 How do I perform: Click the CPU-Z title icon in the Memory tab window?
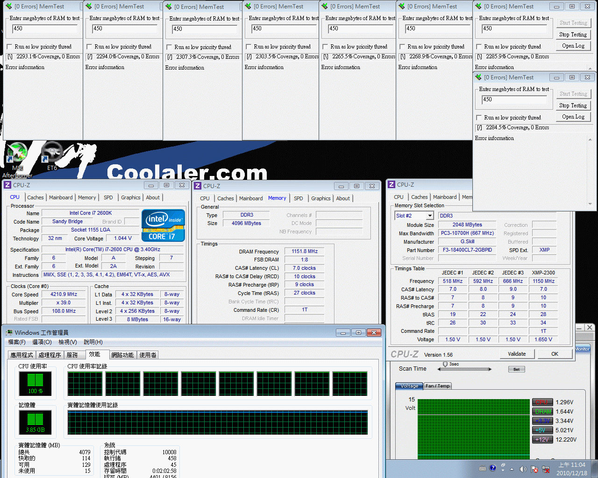pos(198,186)
